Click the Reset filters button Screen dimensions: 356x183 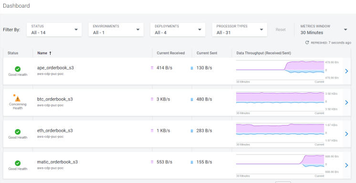point(281,30)
